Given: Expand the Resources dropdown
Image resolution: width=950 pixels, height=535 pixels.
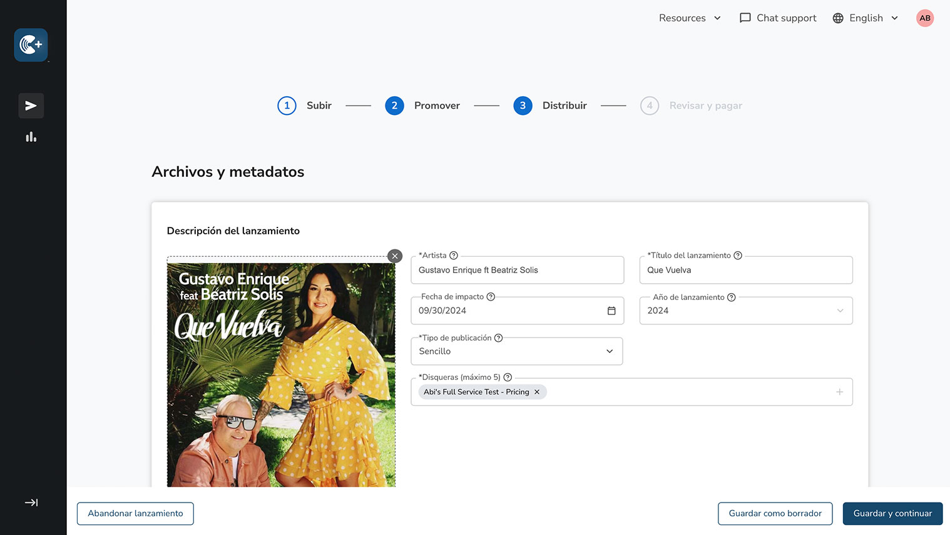Looking at the screenshot, I should pos(690,18).
